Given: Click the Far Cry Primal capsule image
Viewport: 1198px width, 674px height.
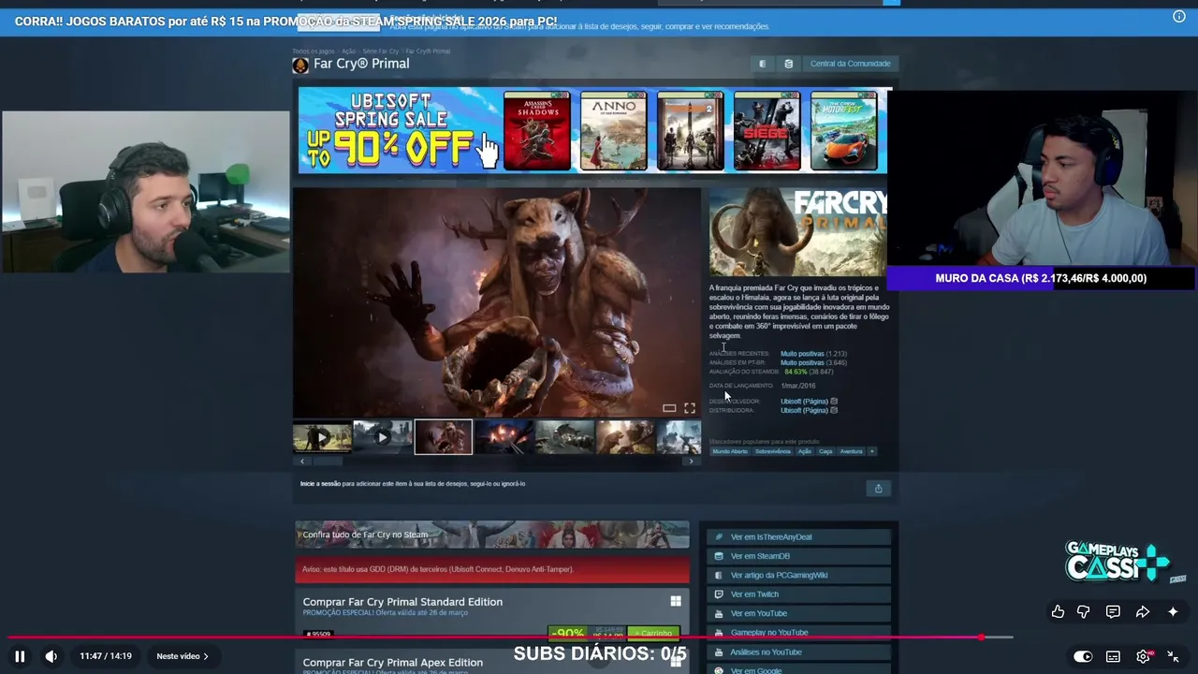Looking at the screenshot, I should click(797, 232).
